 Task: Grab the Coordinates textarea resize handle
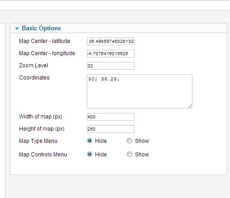(190, 106)
